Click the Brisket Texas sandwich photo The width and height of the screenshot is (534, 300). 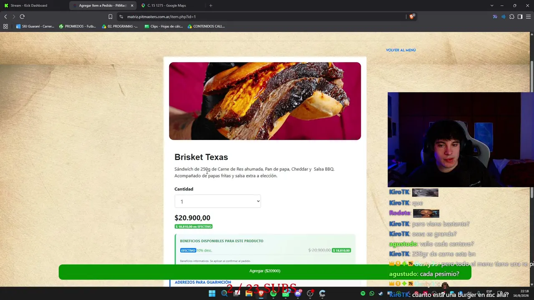click(x=265, y=101)
